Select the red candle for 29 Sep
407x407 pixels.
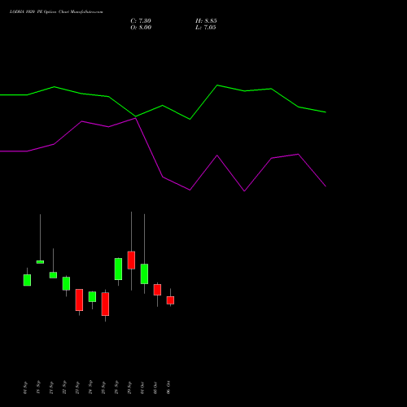(x=131, y=260)
